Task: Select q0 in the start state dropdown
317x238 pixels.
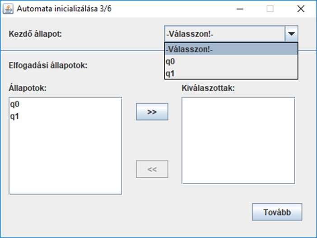Action: point(231,61)
